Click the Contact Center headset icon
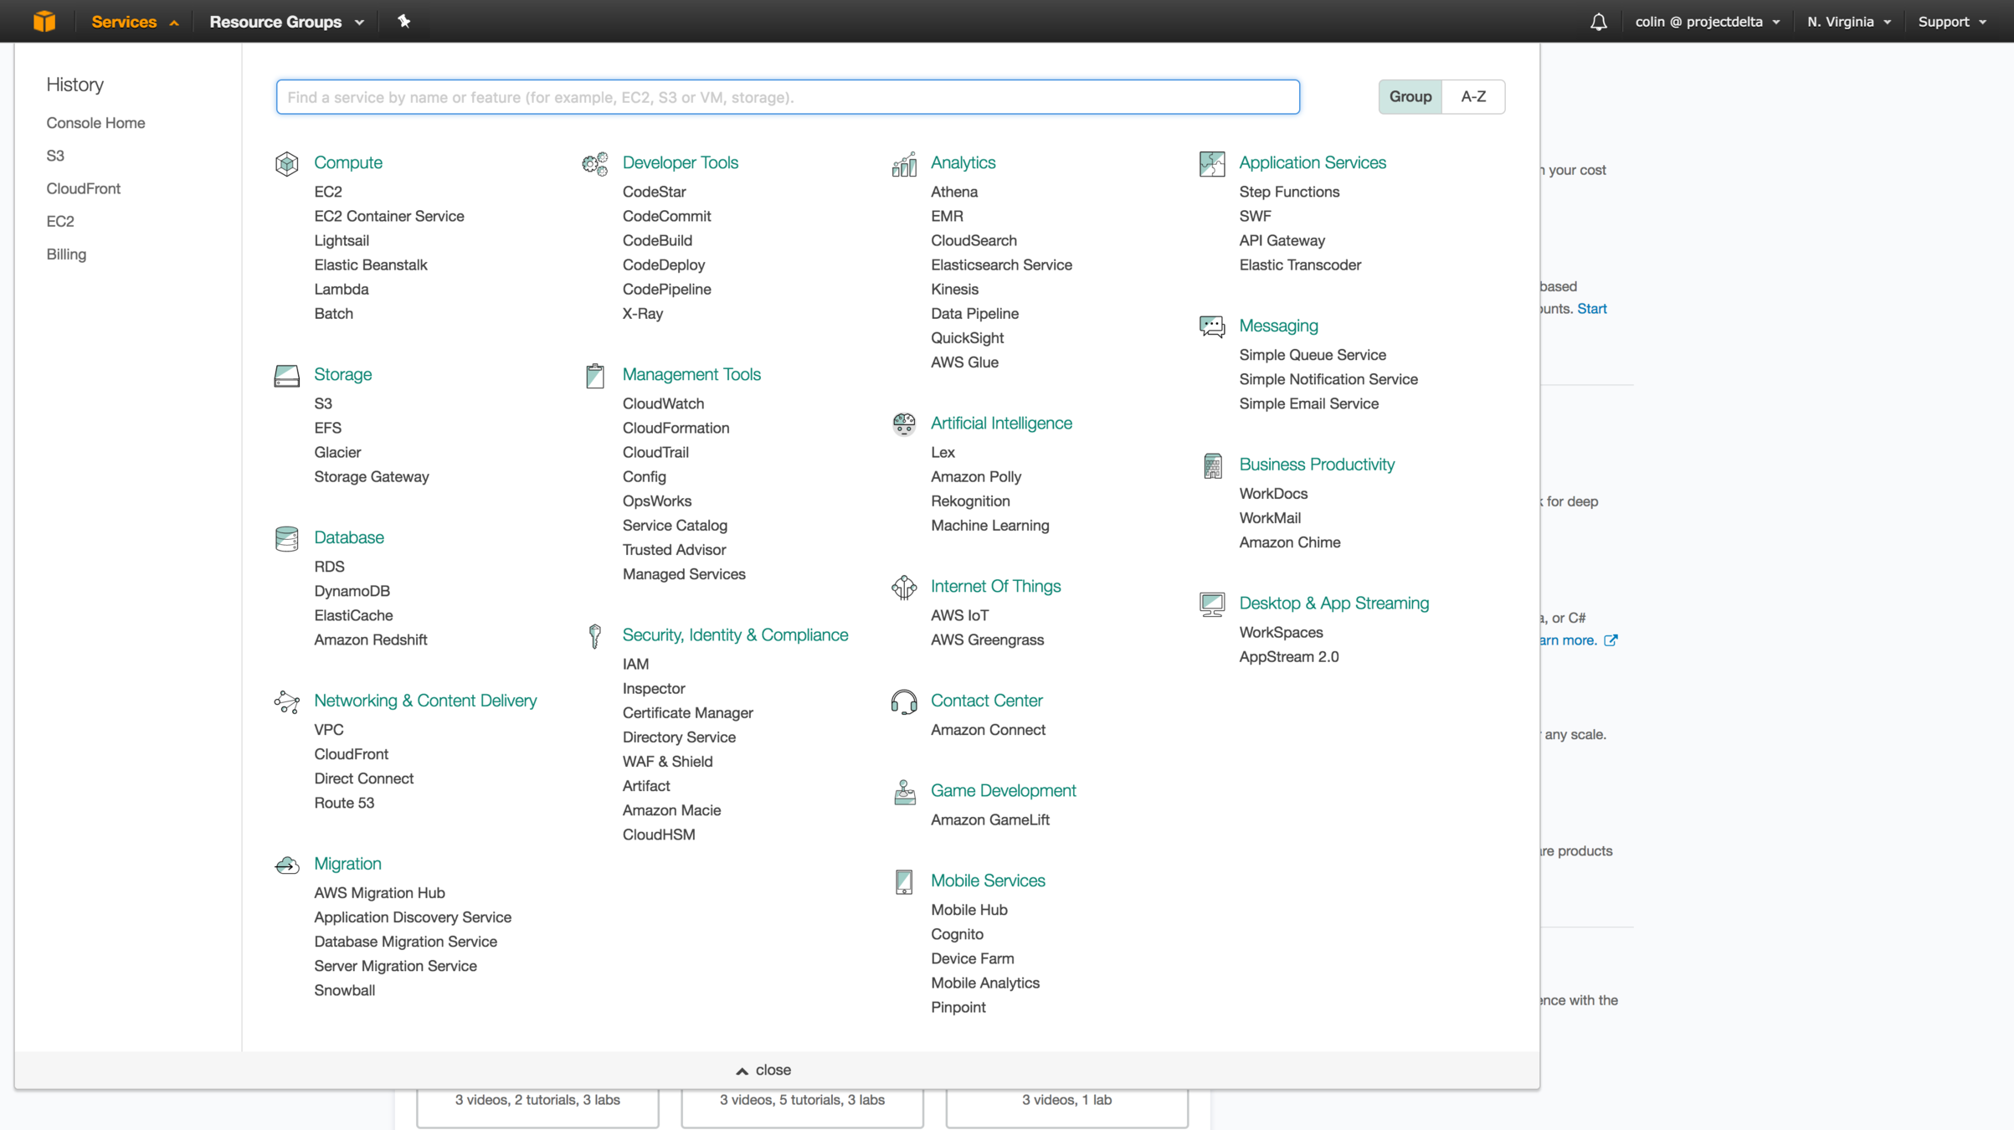Viewport: 2014px width, 1130px height. pyautogui.click(x=903, y=701)
